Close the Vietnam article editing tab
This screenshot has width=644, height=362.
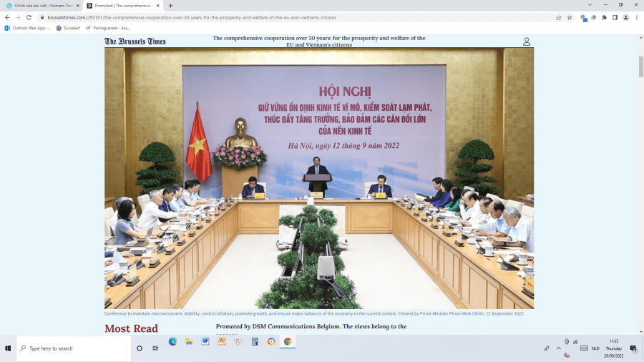point(77,6)
